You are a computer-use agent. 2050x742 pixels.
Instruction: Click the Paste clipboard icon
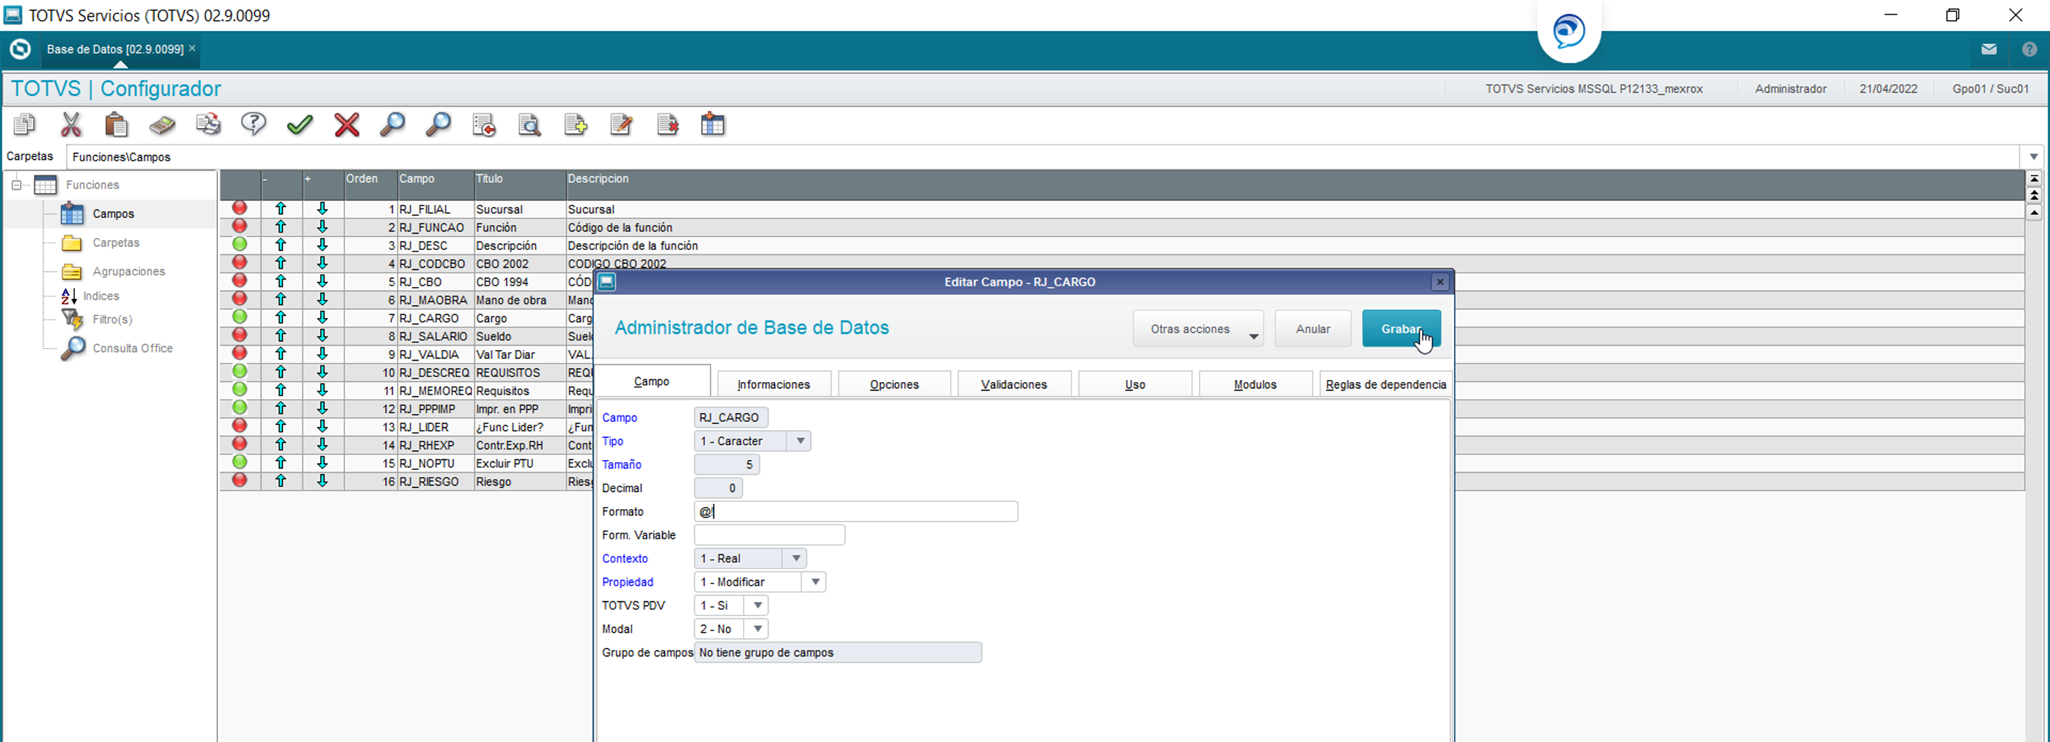tap(116, 125)
